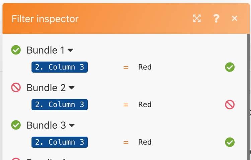Screen dimensions: 251x160
Task: Collapse the Bundle 3 dropdown arrow
Action: tap(72, 126)
